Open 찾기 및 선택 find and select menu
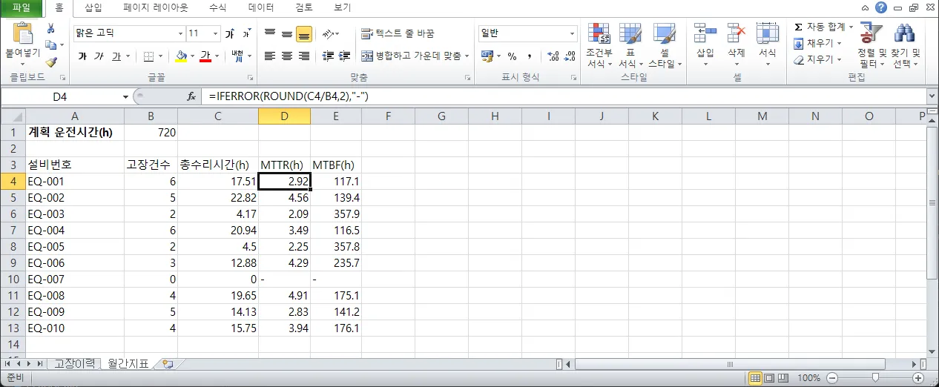The height and width of the screenshot is (387, 939). [x=905, y=44]
